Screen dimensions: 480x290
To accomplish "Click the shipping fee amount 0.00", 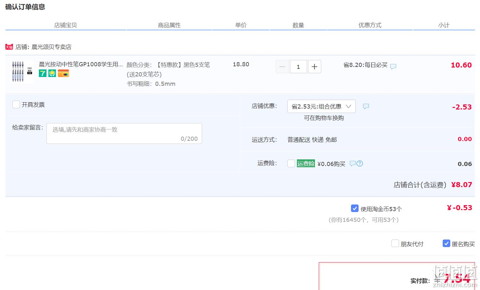I will tap(465, 139).
